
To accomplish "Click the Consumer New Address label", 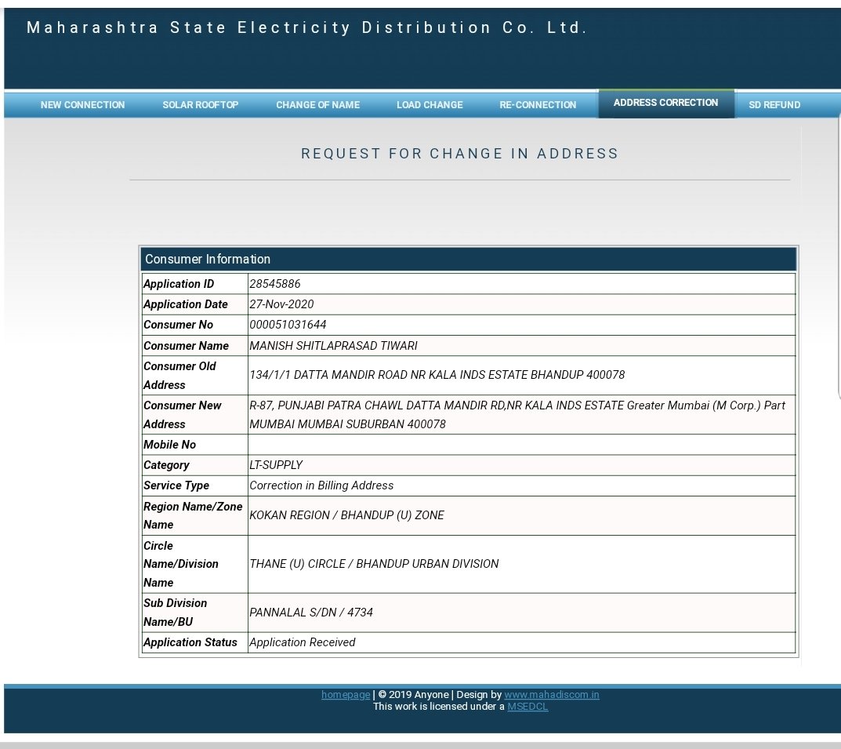I will [183, 415].
